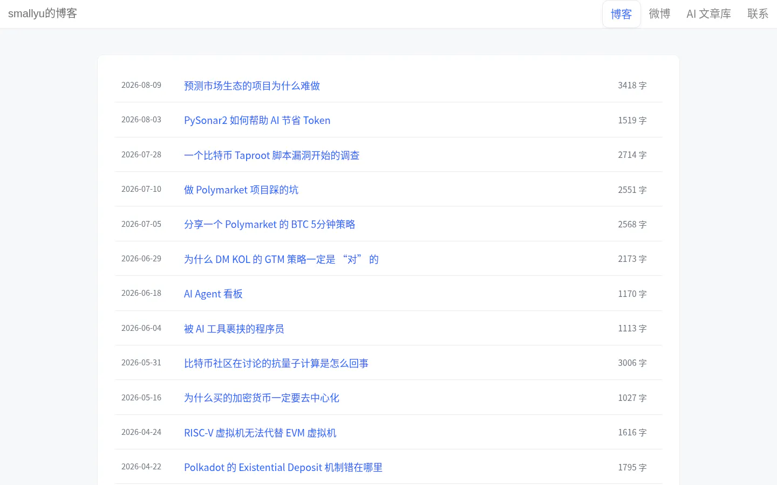Switch to the 微博 nav item
Image resolution: width=777 pixels, height=485 pixels.
coord(659,14)
